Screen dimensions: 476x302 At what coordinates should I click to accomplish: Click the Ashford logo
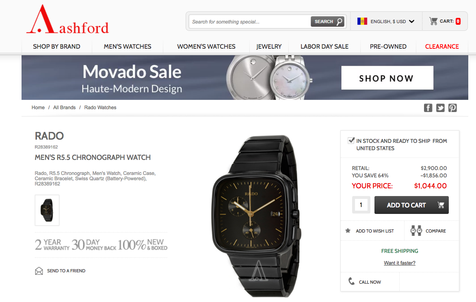[67, 19]
